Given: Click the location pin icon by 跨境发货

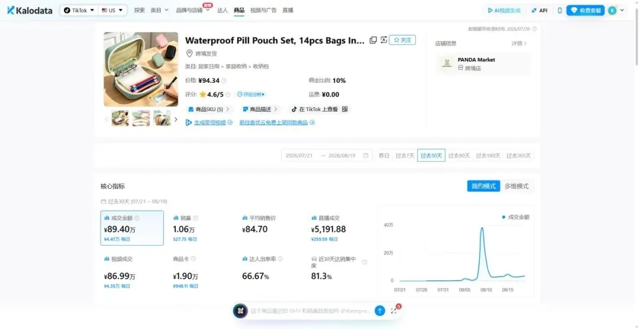Looking at the screenshot, I should click(x=189, y=53).
